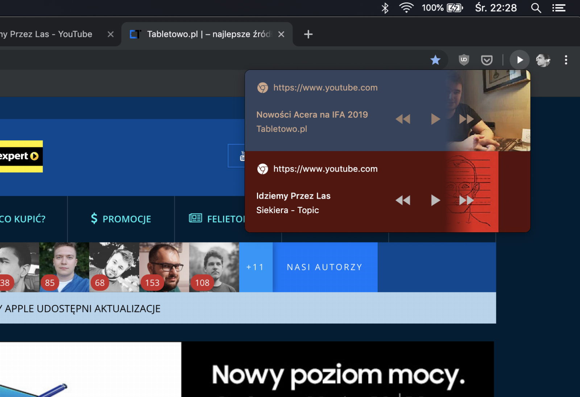This screenshot has height=397, width=580.
Task: Click the Tabletowo favicon in the tab
Action: [x=135, y=34]
